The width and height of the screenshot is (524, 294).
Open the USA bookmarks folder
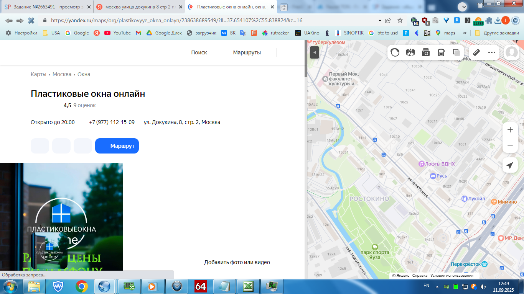coord(51,33)
